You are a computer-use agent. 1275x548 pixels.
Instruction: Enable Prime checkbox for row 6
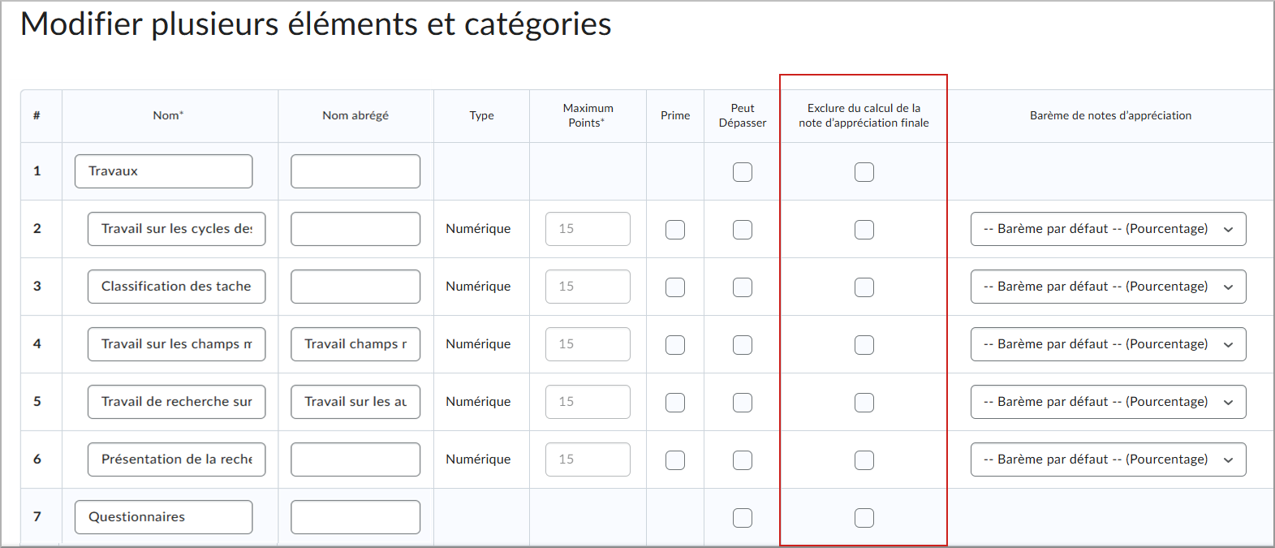[674, 460]
